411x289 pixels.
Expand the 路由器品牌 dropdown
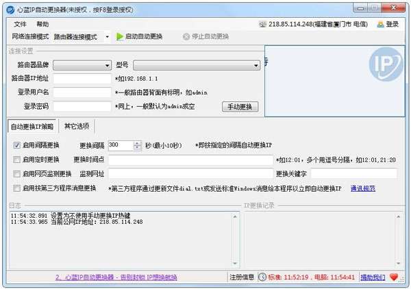tap(82, 65)
